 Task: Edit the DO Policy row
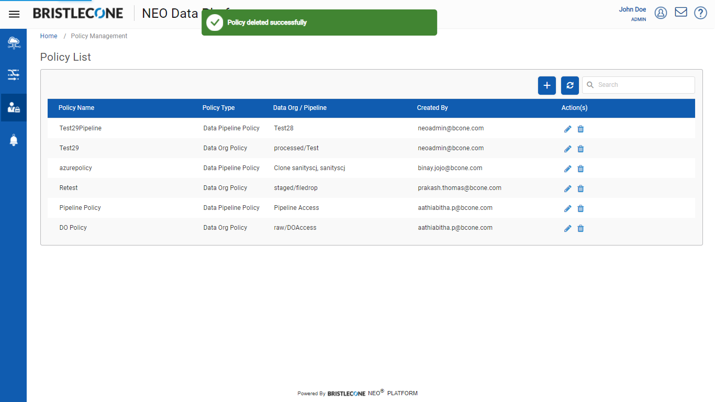coord(567,228)
